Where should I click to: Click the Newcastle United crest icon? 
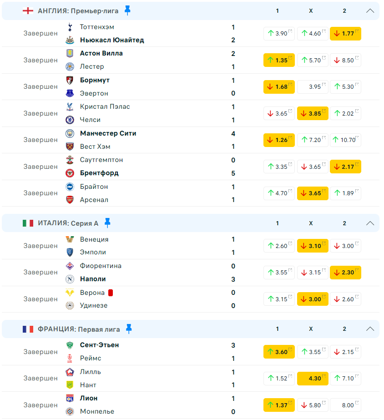(70, 40)
